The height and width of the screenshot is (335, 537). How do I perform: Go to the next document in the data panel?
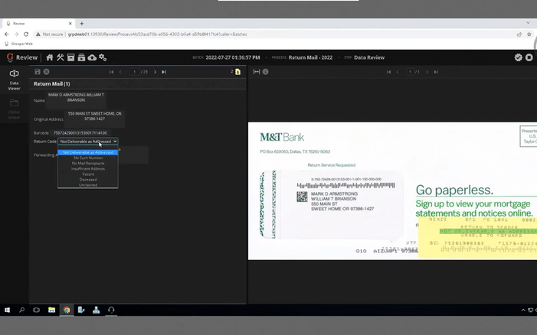tap(155, 72)
